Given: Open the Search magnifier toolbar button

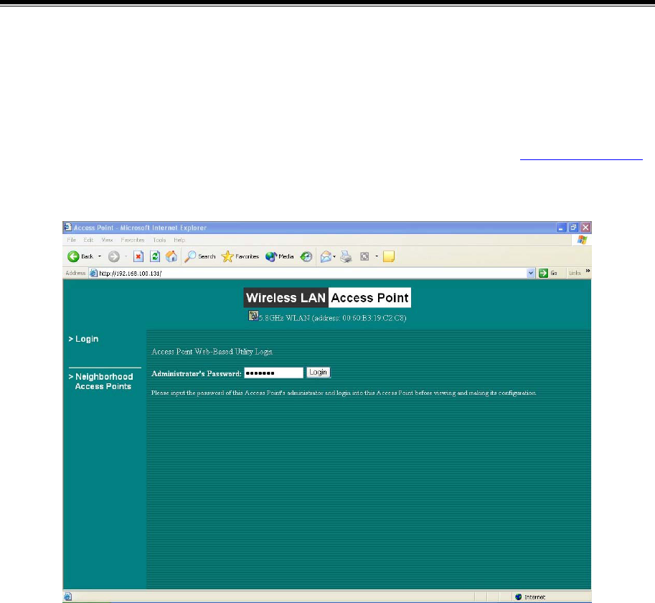Looking at the screenshot, I should [x=200, y=256].
